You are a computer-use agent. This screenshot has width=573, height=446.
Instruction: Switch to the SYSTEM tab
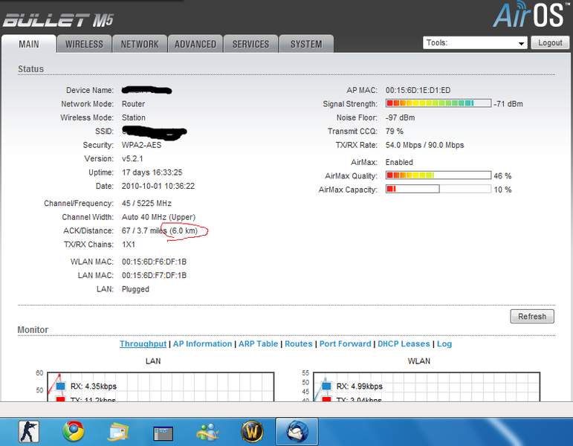[306, 45]
